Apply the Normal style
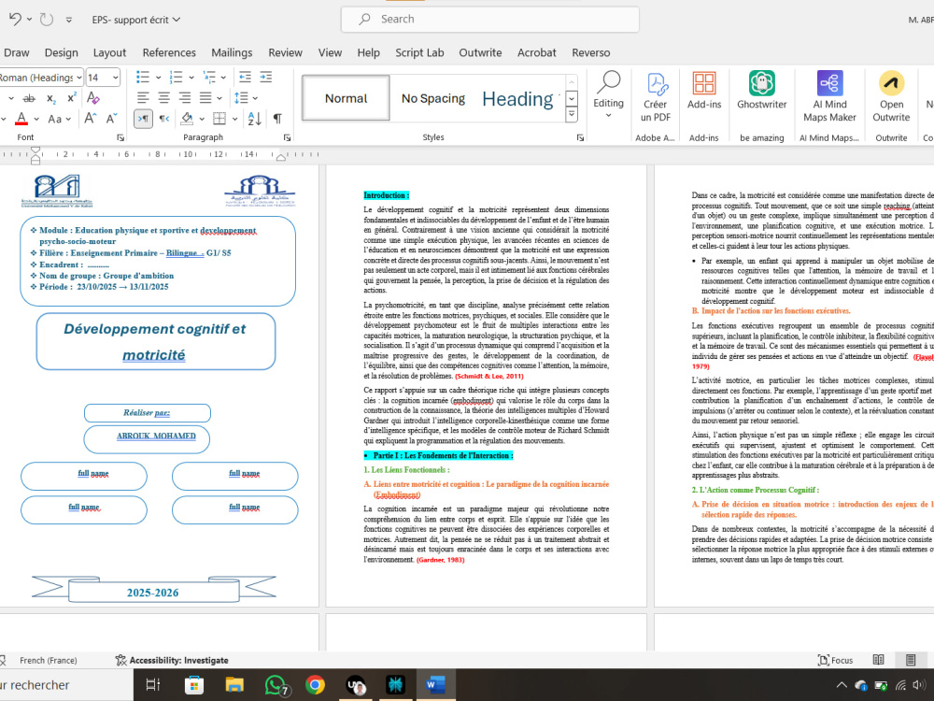This screenshot has height=701, width=934. tap(347, 98)
